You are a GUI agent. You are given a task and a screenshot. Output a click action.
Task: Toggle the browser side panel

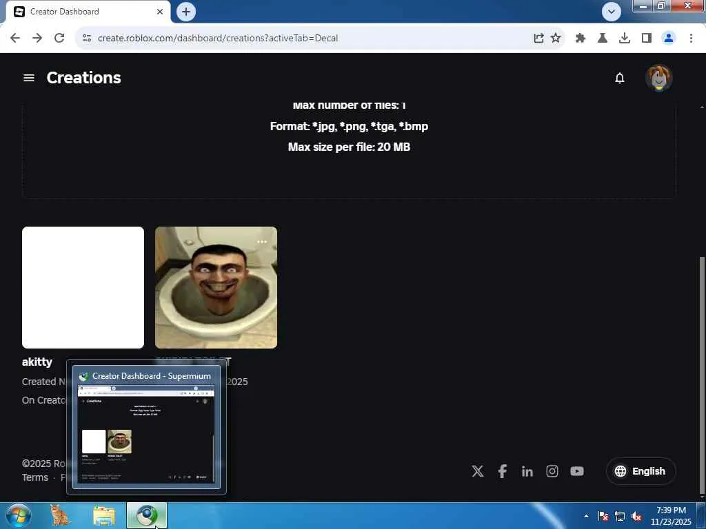coord(647,39)
